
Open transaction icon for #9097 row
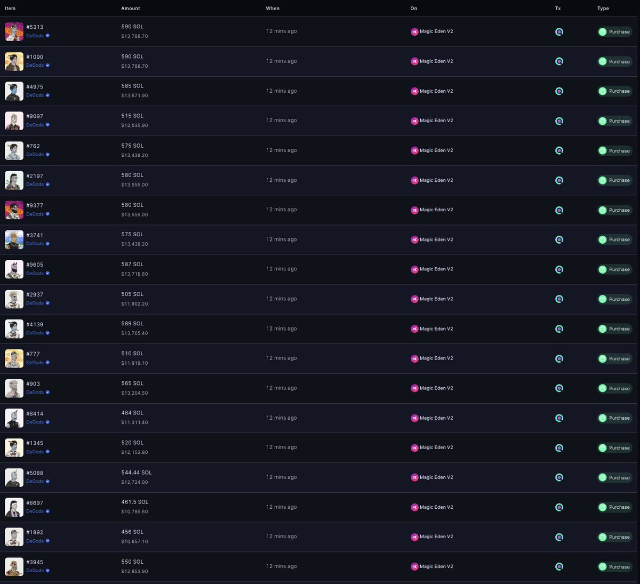[x=559, y=121]
